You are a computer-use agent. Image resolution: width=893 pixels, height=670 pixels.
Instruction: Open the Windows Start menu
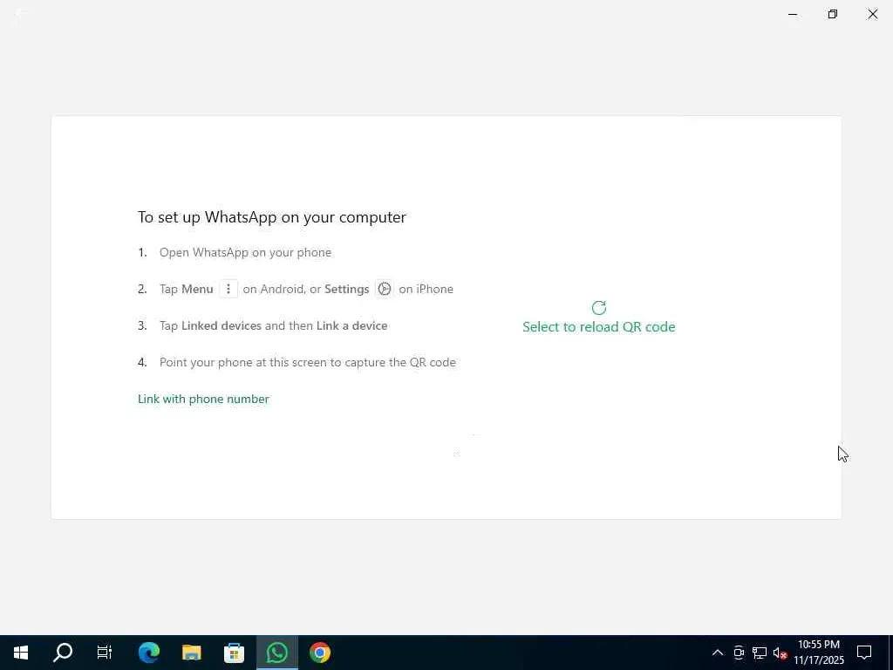click(x=21, y=653)
